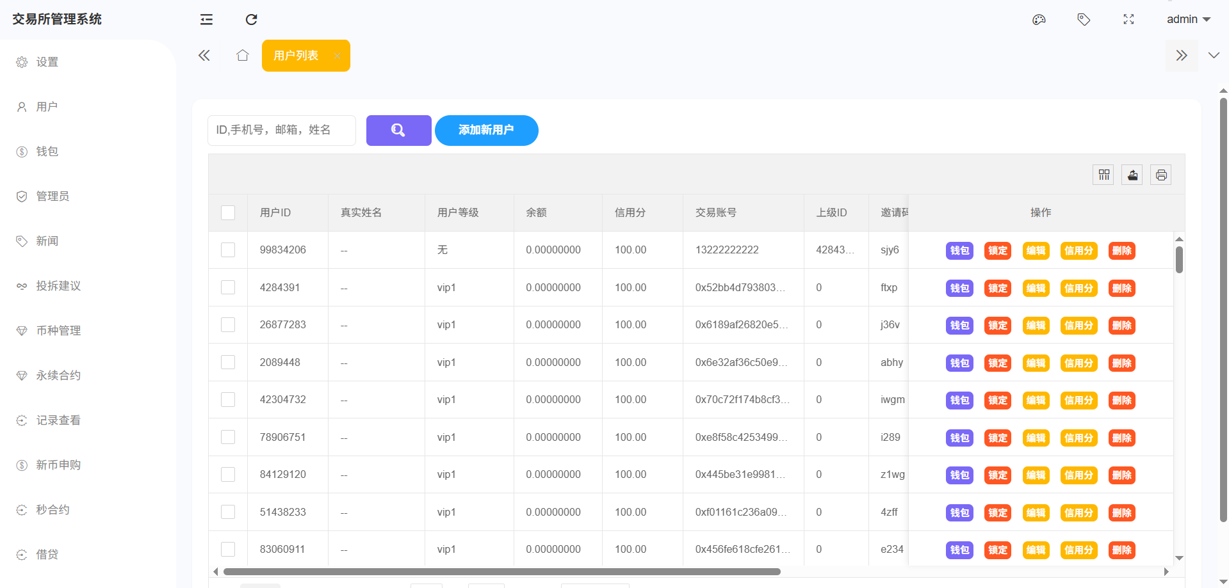Enter fullscreen mode using header icon
This screenshot has width=1229, height=588.
pos(1128,20)
